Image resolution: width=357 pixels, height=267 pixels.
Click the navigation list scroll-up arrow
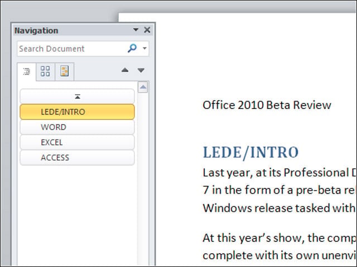click(x=143, y=87)
